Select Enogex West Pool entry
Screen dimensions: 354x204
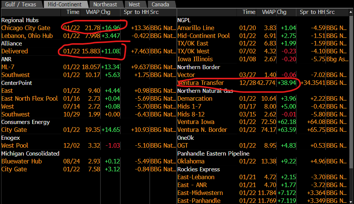pos(88,146)
